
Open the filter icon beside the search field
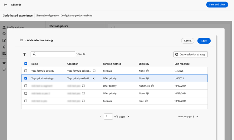pyautogui.click(x=25, y=54)
